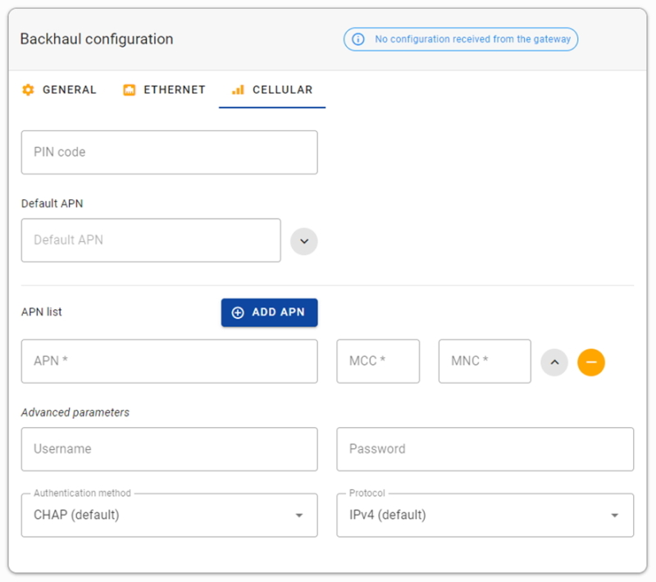
Task: Click the gear icon on the GENERAL tab
Action: pyautogui.click(x=27, y=90)
